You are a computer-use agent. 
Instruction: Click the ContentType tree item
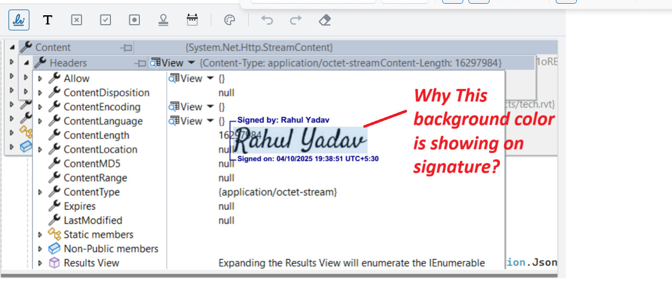91,192
